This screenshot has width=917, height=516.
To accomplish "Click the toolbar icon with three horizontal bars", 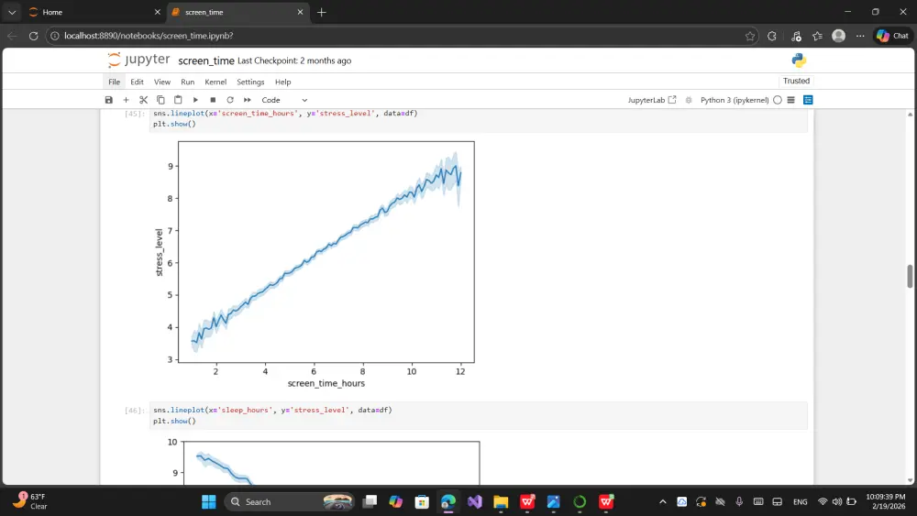I will [x=790, y=100].
